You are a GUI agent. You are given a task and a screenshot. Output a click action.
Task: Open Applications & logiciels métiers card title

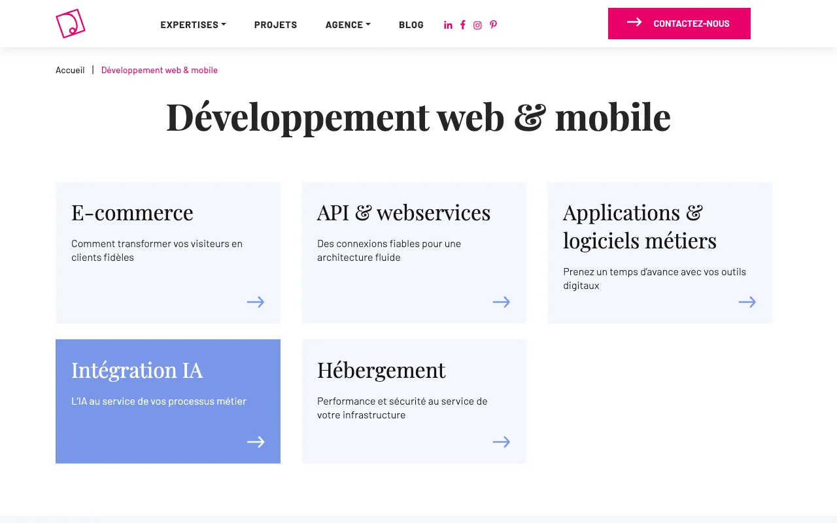tap(640, 226)
